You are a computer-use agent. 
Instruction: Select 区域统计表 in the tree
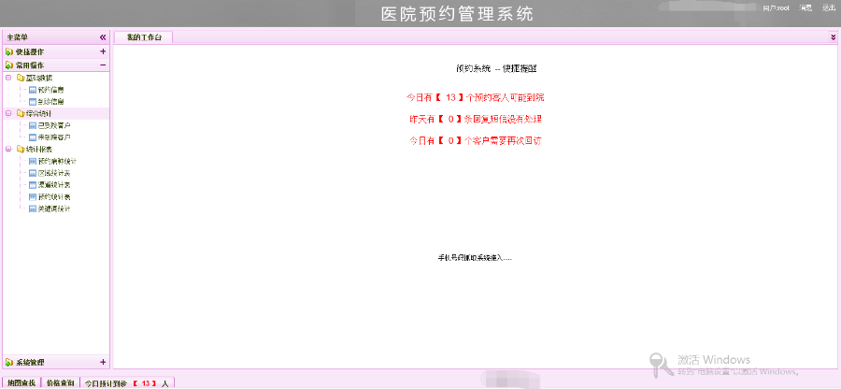(x=55, y=173)
